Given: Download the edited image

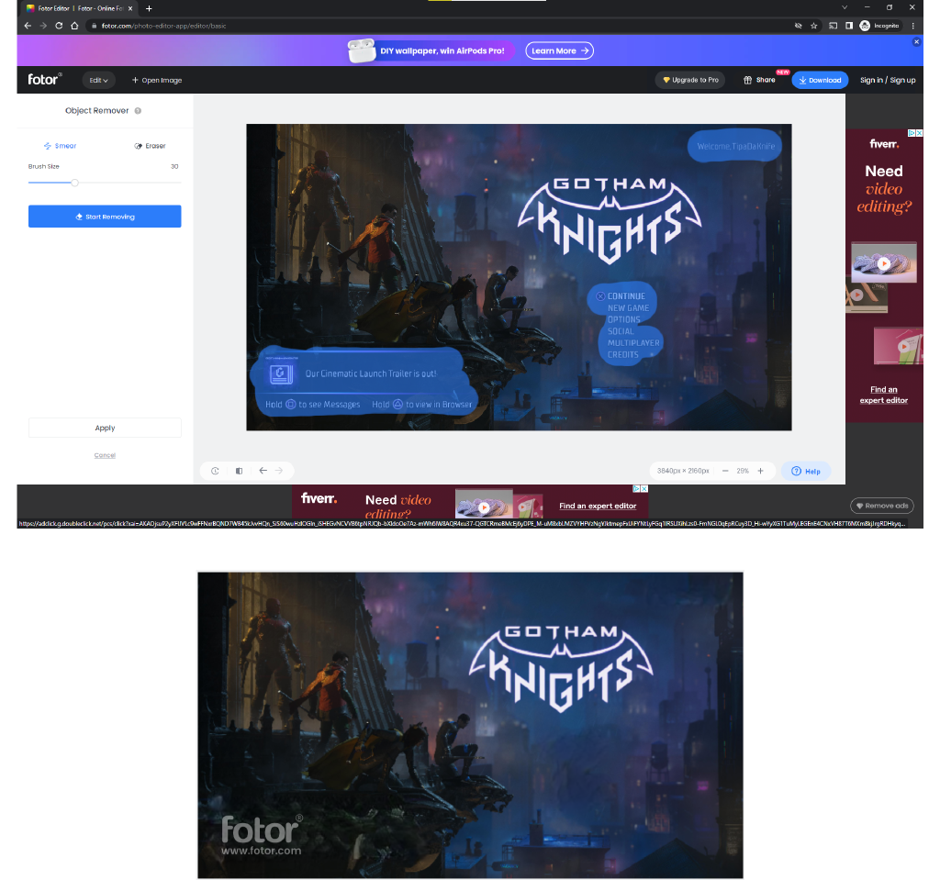Looking at the screenshot, I should 820,80.
